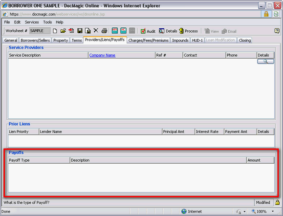The width and height of the screenshot is (283, 216).
Task: Click the Phone column header
Action: click(x=241, y=55)
